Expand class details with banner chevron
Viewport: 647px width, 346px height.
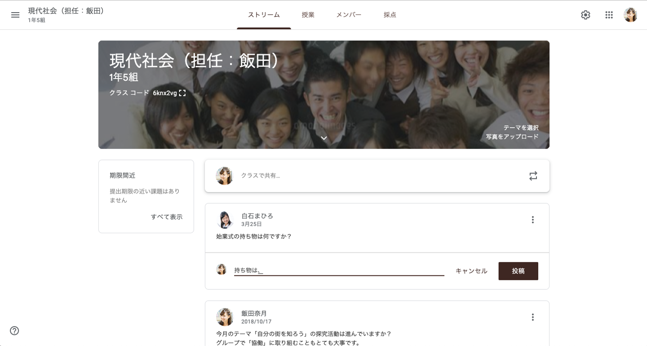[x=323, y=138]
